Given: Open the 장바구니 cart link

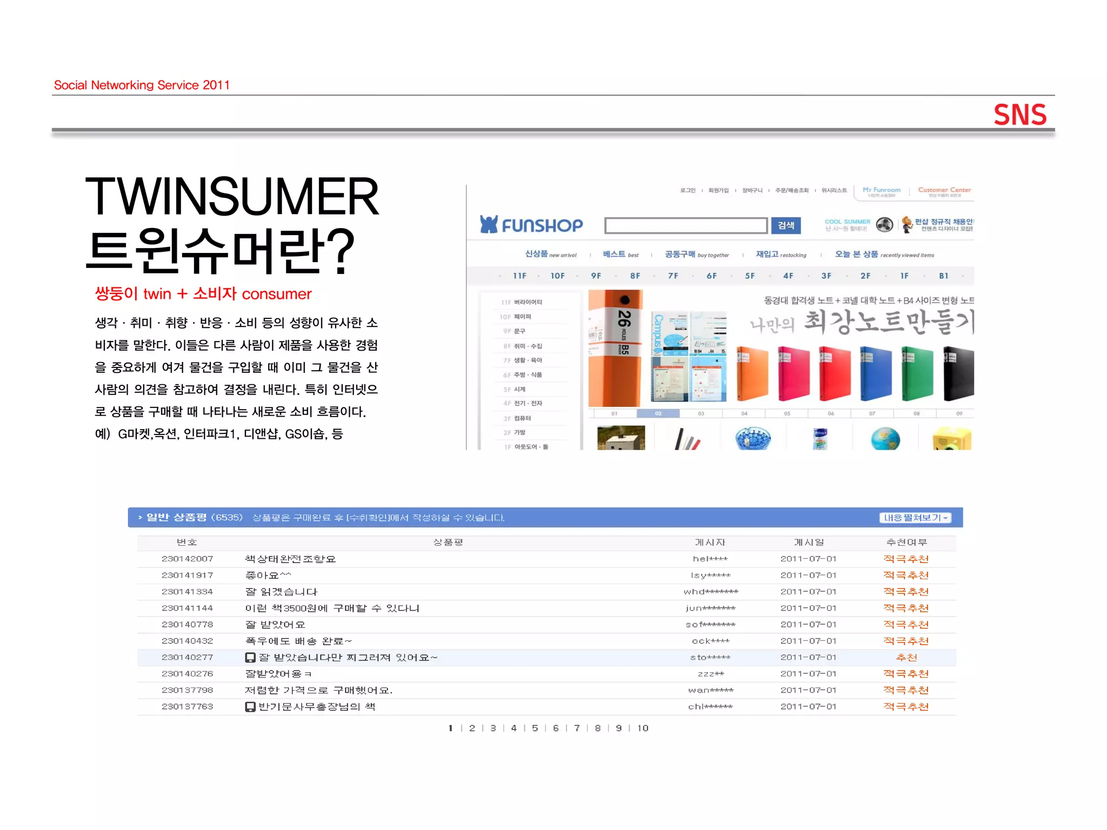Looking at the screenshot, I should pos(752,190).
